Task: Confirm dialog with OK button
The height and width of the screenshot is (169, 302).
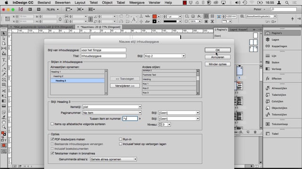Action: (218, 50)
